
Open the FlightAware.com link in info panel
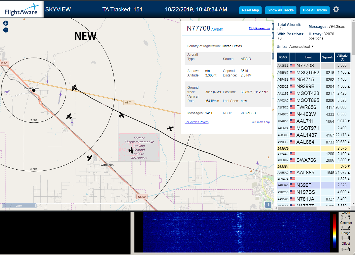259,28
